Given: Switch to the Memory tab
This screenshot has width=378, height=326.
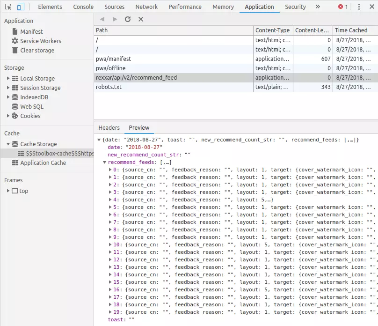Looking at the screenshot, I should [223, 7].
